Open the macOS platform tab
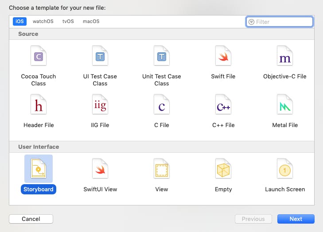Viewport: 323px width, 232px height. coord(91,21)
